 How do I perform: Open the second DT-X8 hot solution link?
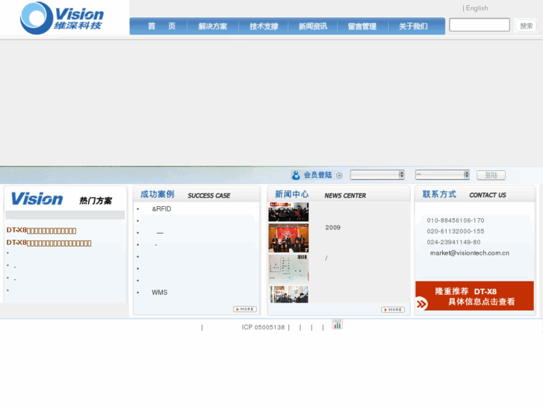(x=49, y=243)
